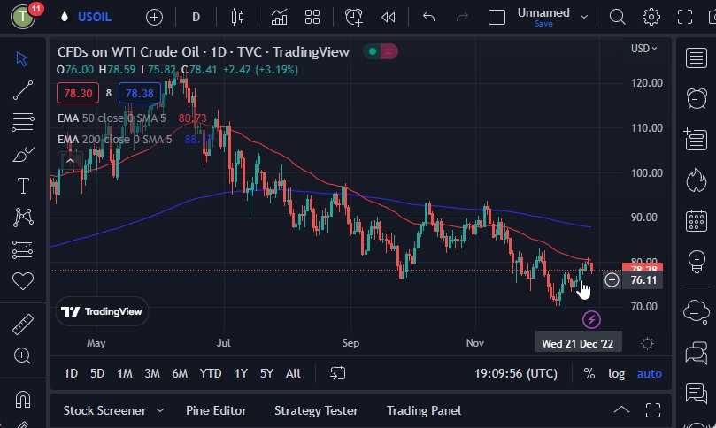Click the Bar Replay rewind icon
This screenshot has width=716, height=428.
coord(388,17)
